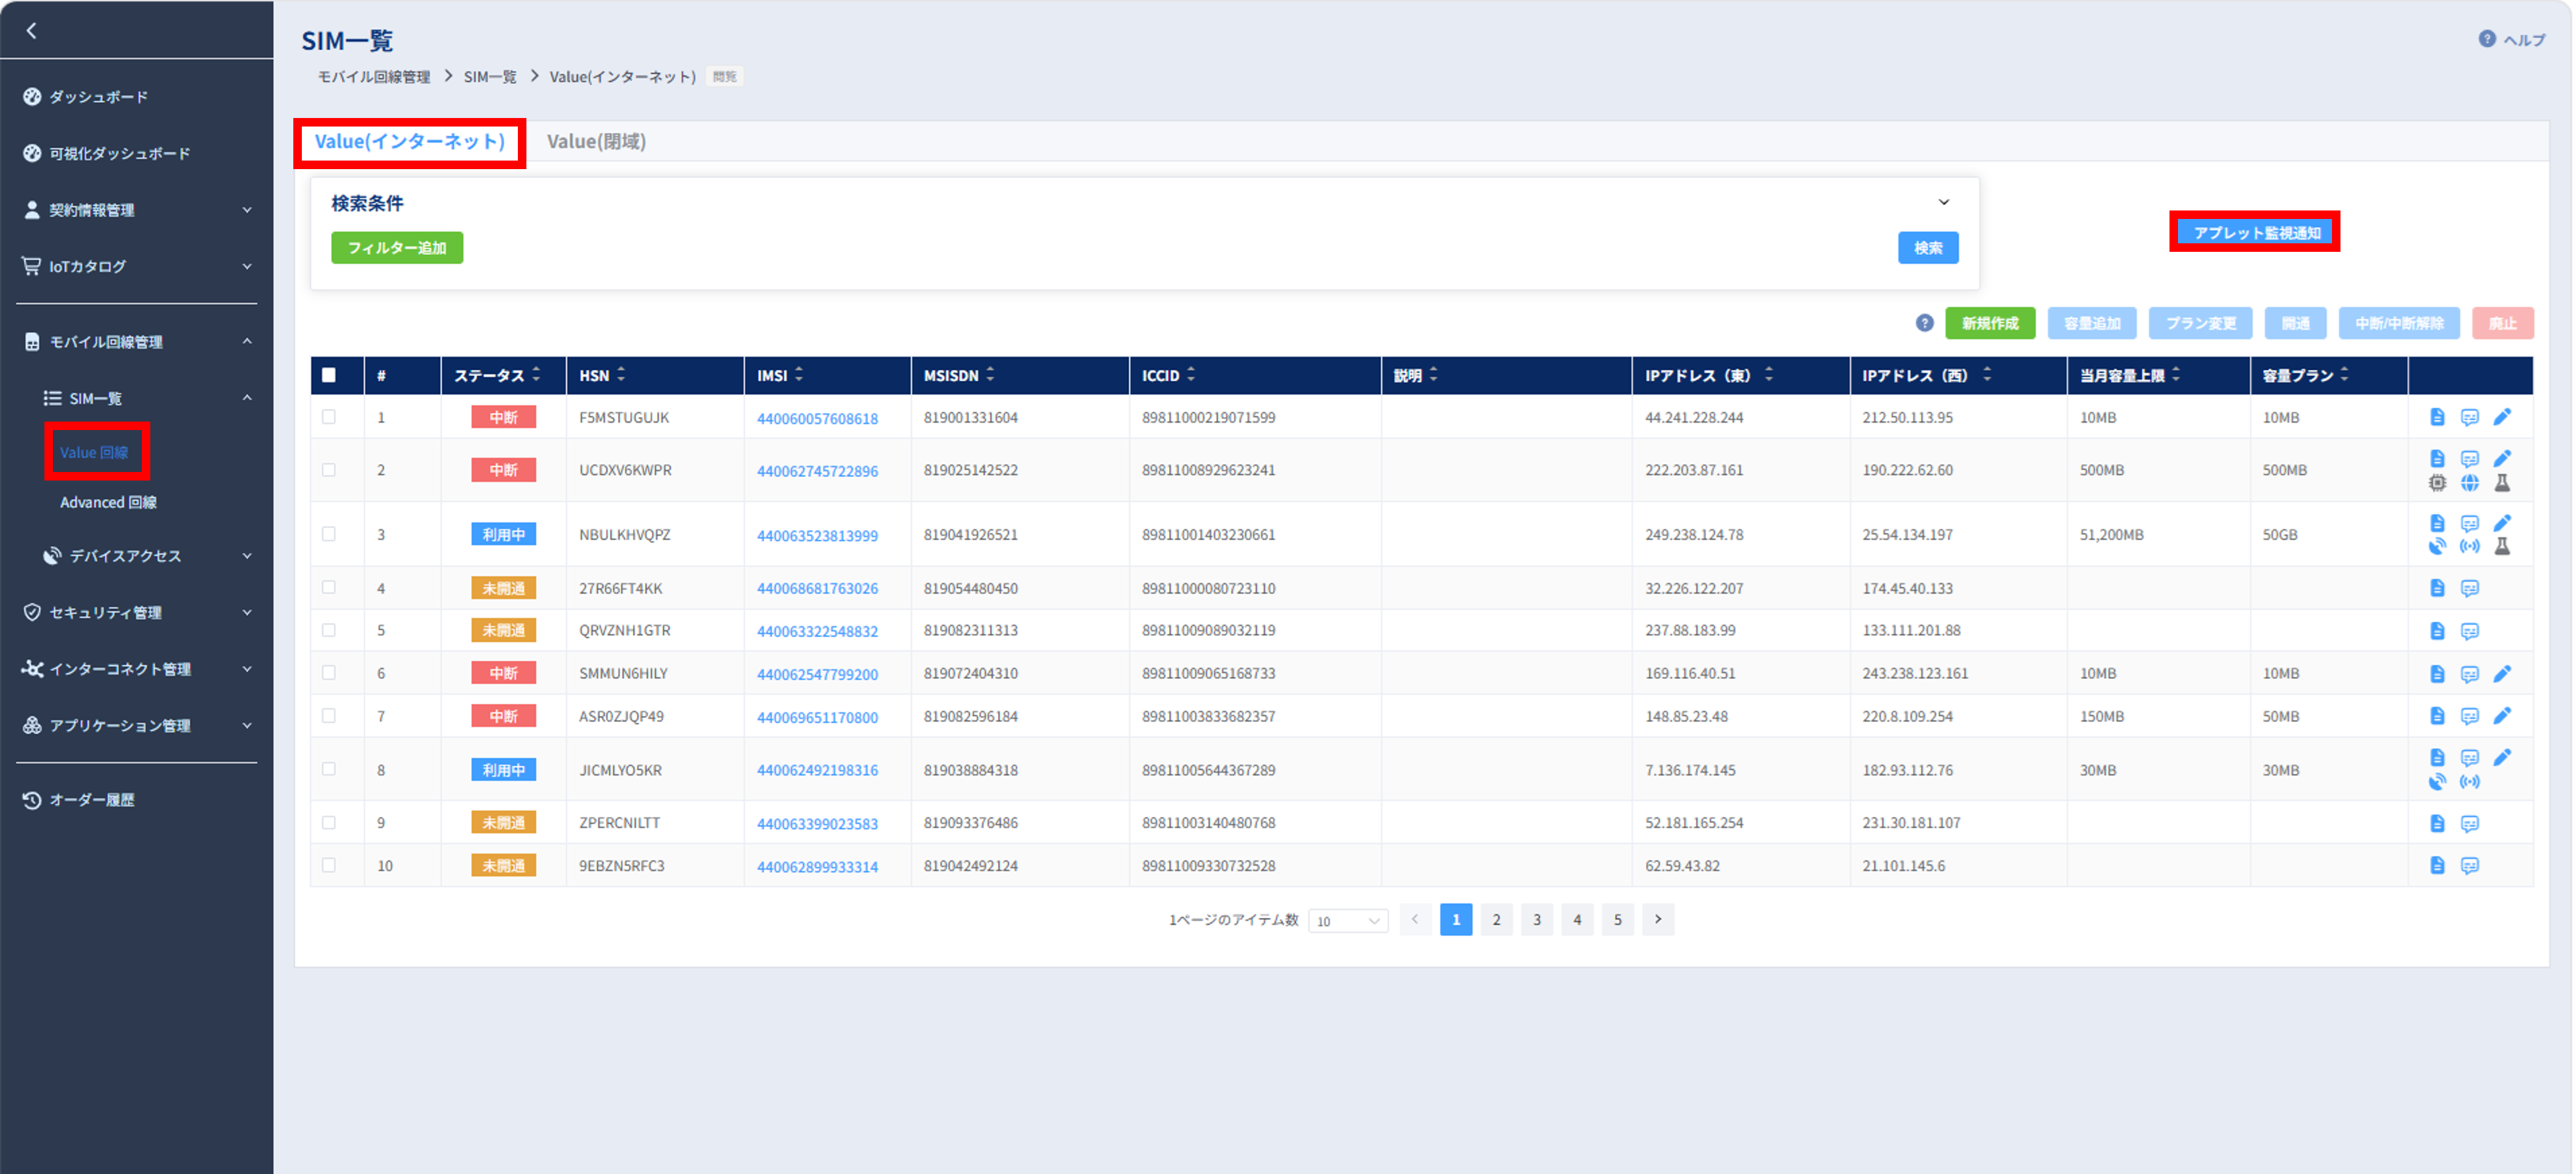Click the flask icon in row UCDXV6KWPR
The image size is (2576, 1174).
pos(2502,484)
